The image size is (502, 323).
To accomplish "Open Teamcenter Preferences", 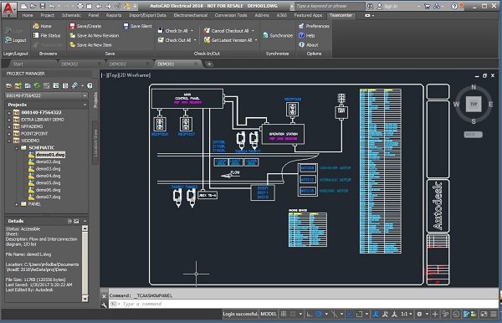I will 314,26.
